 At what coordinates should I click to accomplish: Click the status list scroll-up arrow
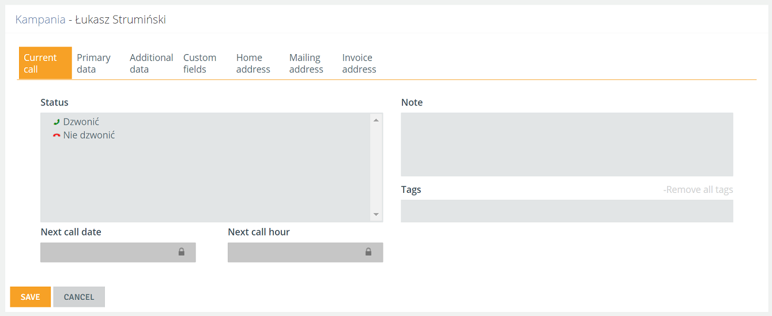click(376, 120)
